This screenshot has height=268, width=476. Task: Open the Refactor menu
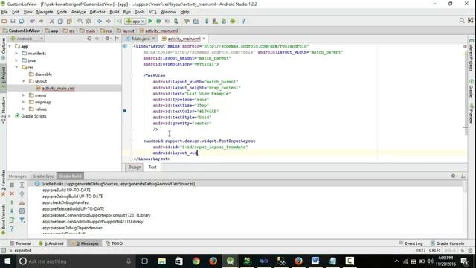point(97,12)
